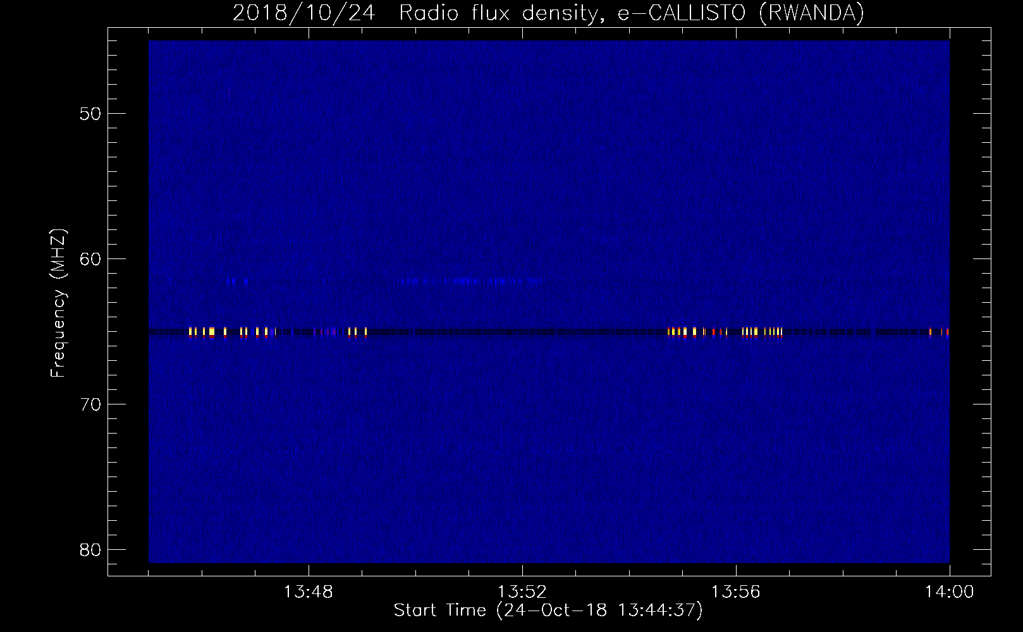Click the 'Frequency (MHZ)' axis label
1023x632 pixels.
click(x=58, y=303)
